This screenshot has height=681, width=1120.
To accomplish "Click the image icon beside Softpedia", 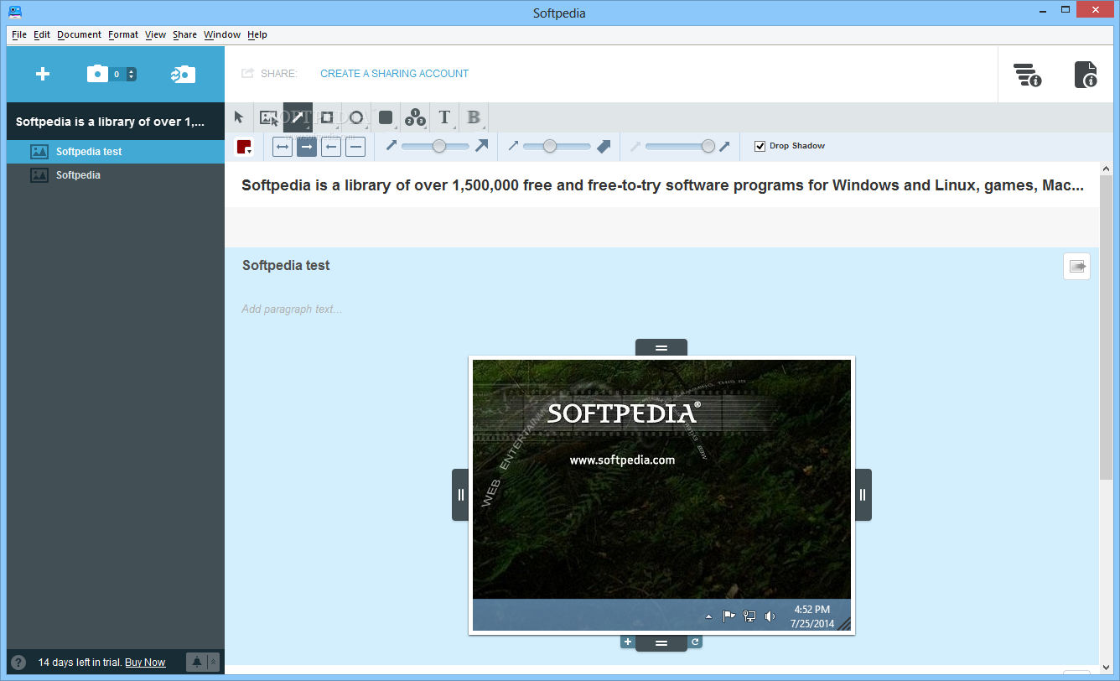I will (39, 175).
